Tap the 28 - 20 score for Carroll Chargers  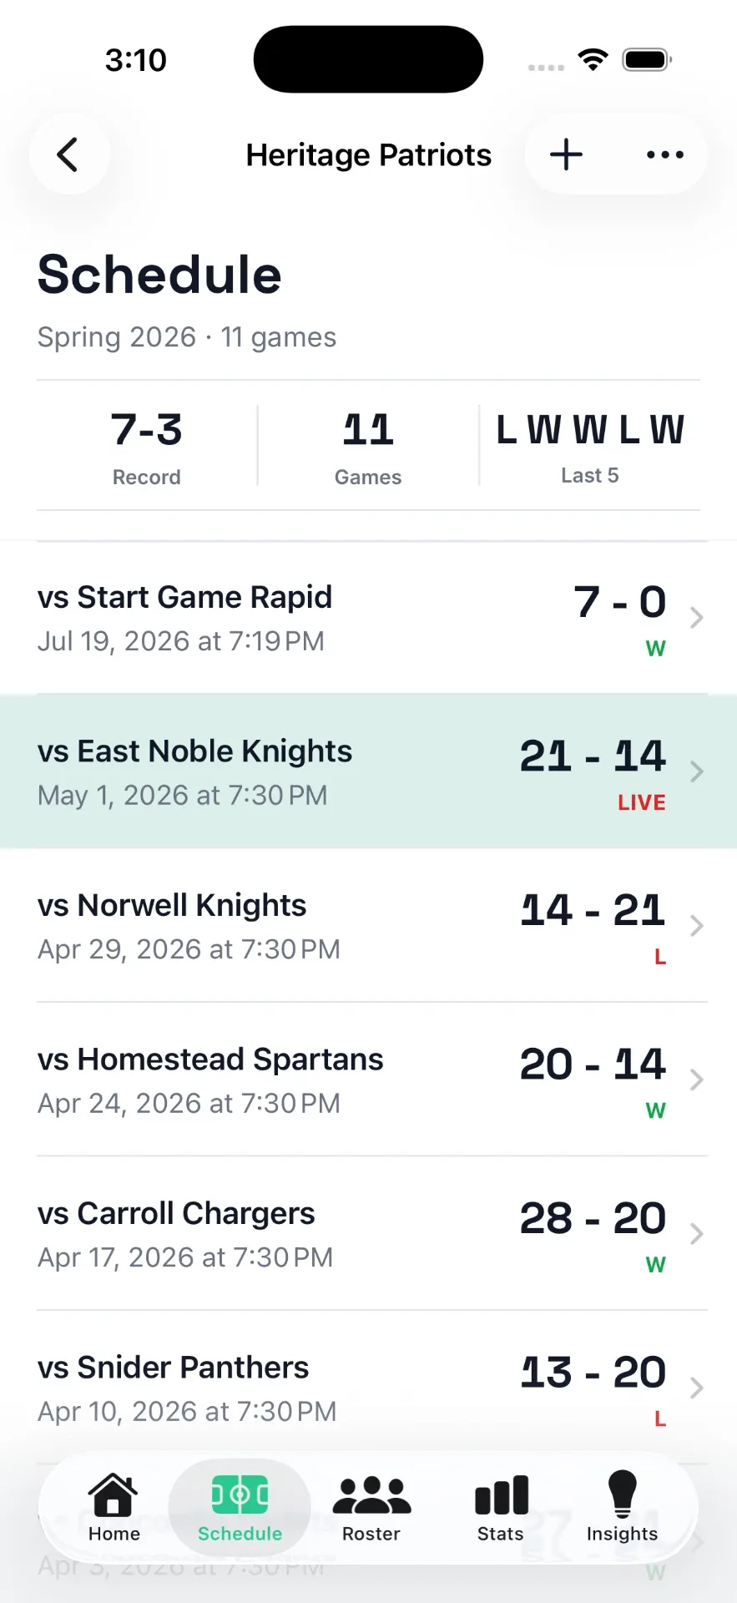593,1218
